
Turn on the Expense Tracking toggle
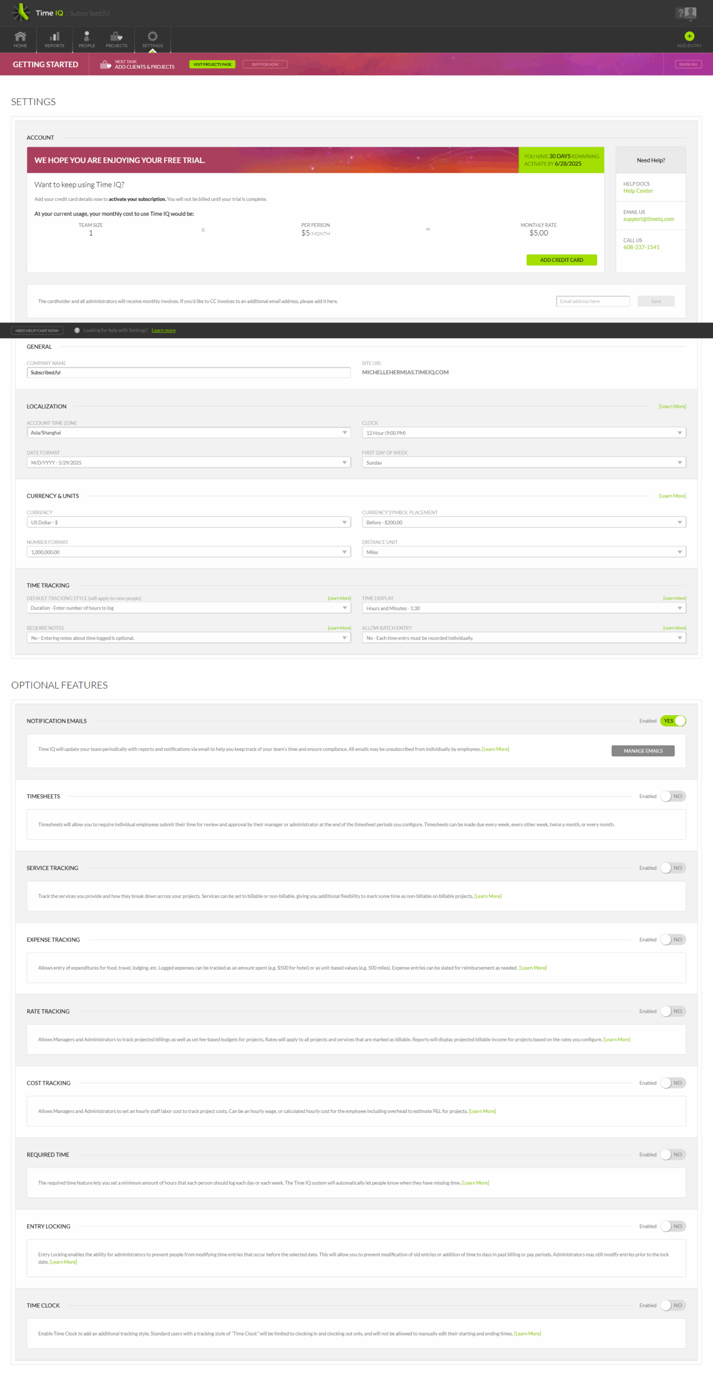[x=672, y=939]
